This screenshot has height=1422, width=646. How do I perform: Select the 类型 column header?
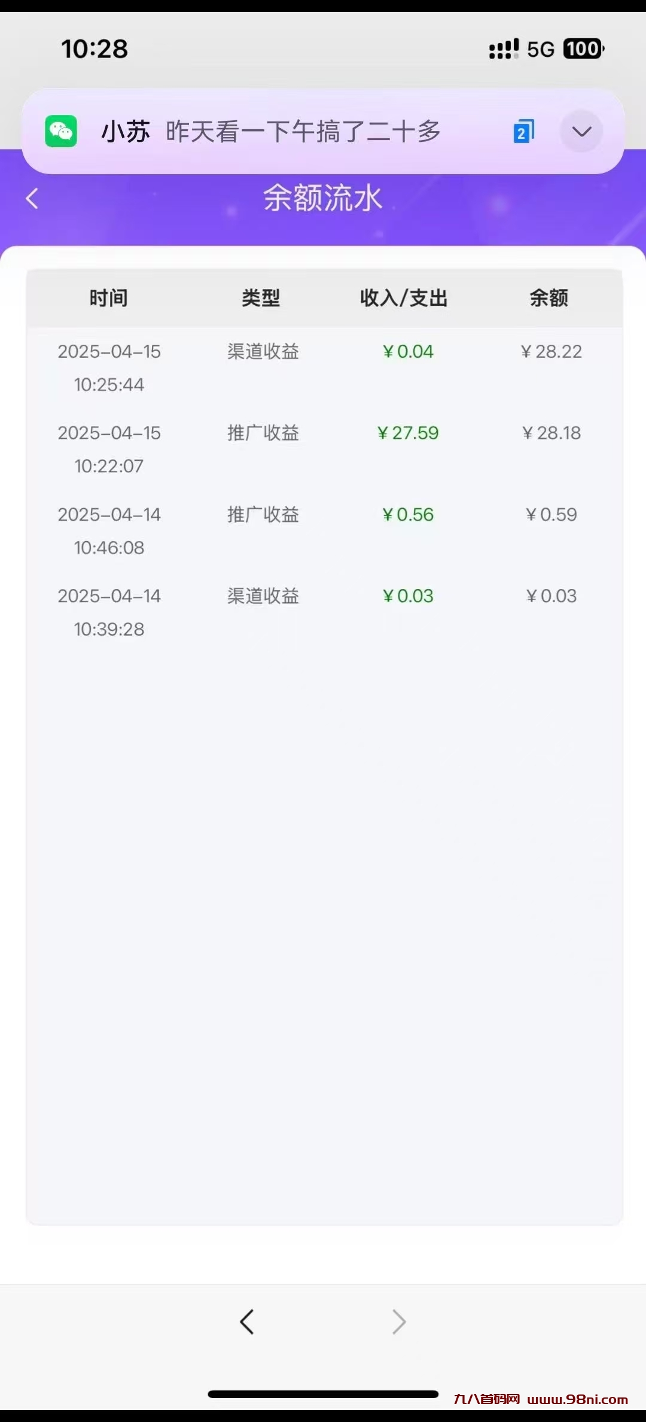pyautogui.click(x=261, y=297)
